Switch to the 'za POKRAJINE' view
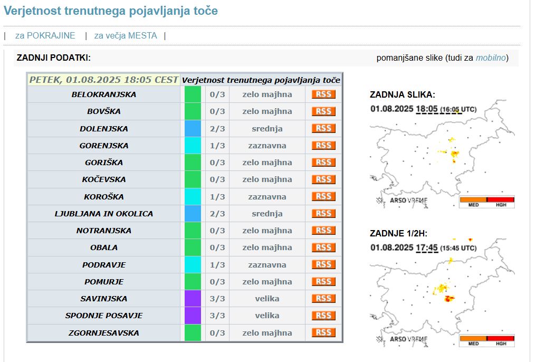The image size is (545, 362). pos(45,36)
